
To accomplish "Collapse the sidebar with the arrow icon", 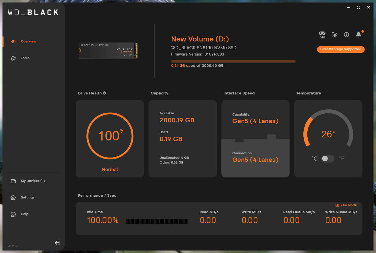I will pos(57,242).
